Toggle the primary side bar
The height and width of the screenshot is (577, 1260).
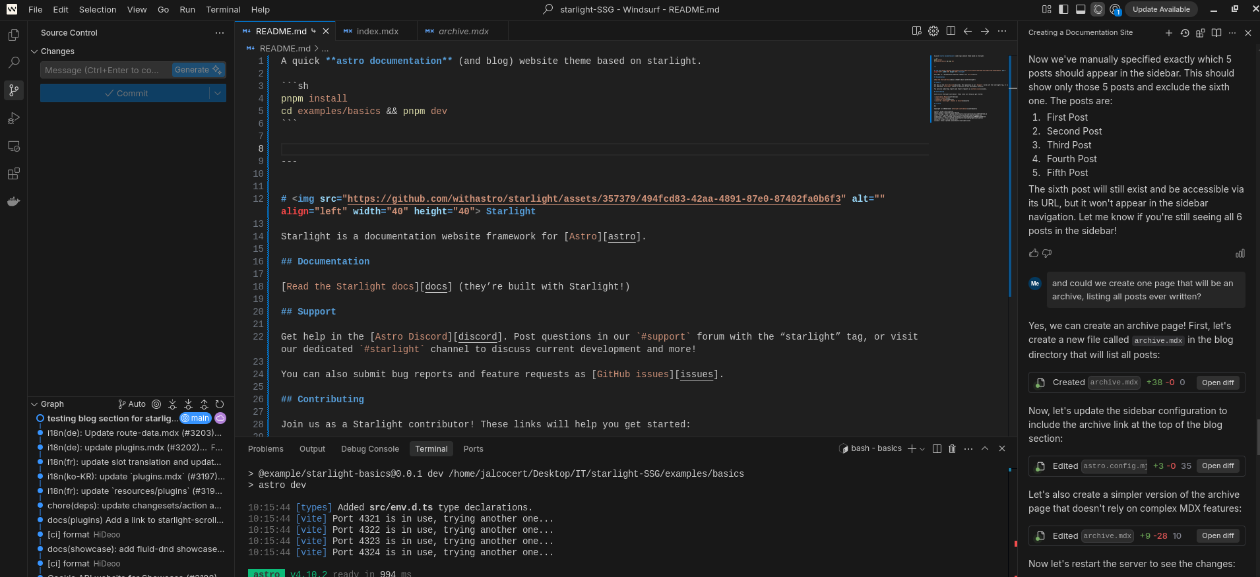click(1063, 9)
